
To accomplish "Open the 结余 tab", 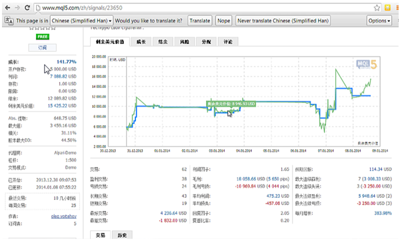I will [x=163, y=42].
